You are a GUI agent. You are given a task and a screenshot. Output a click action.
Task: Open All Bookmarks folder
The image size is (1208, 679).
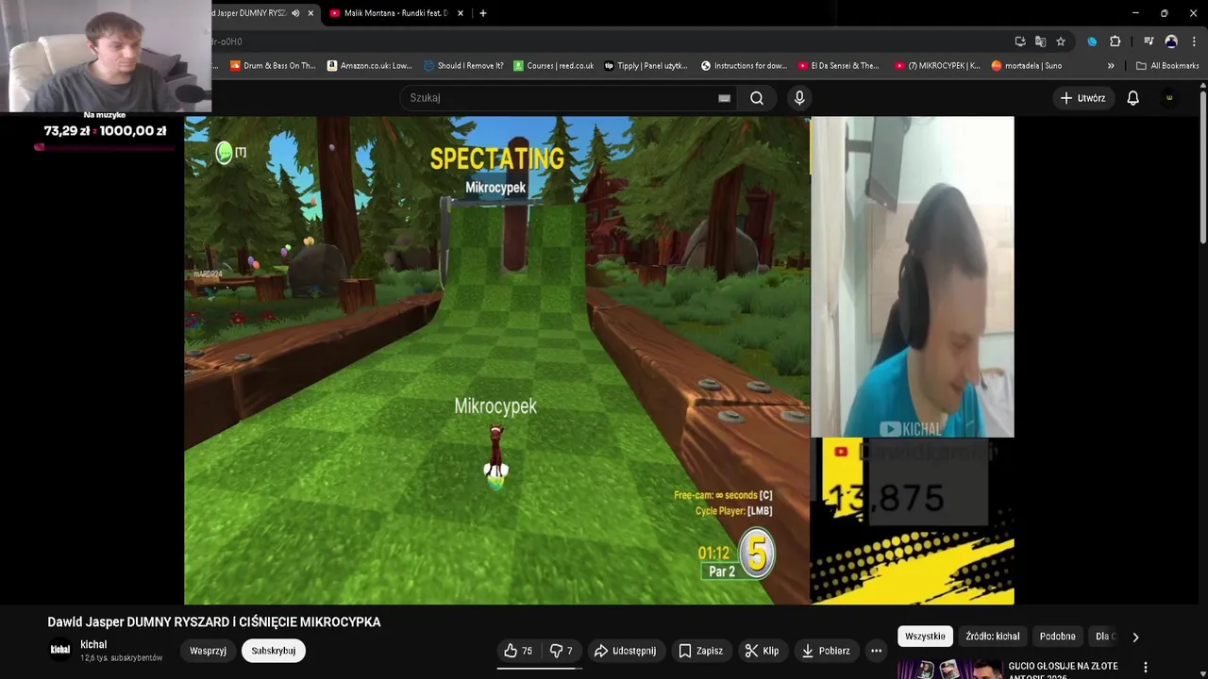coord(1167,66)
